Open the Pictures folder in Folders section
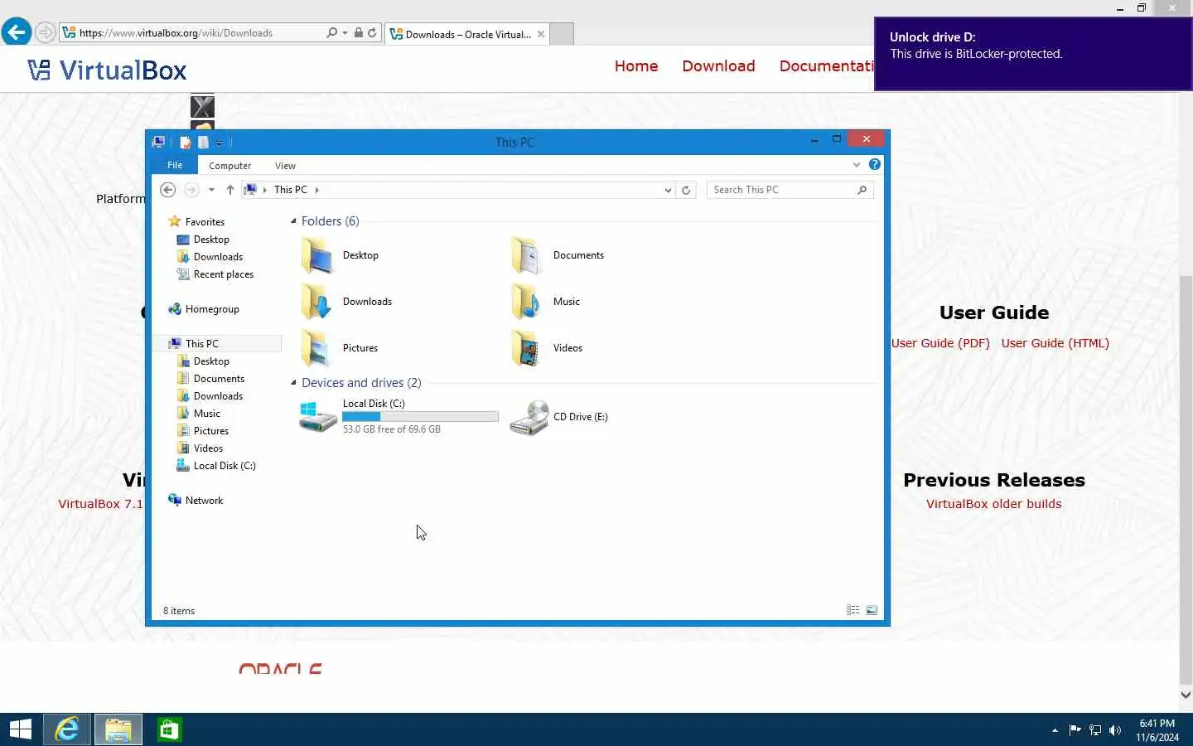 click(340, 348)
